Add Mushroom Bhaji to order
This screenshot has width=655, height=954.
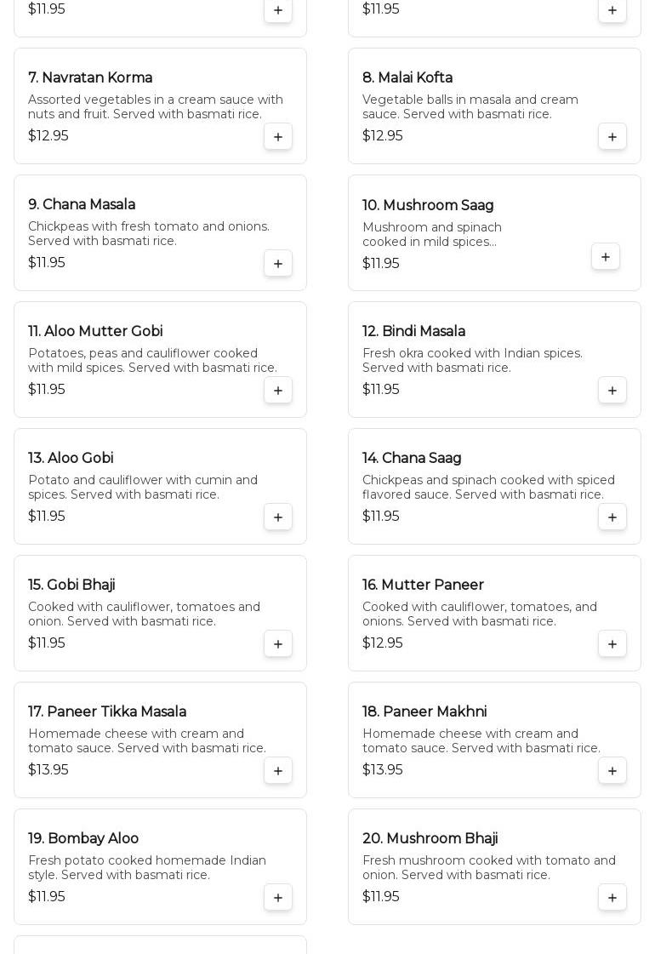612,898
